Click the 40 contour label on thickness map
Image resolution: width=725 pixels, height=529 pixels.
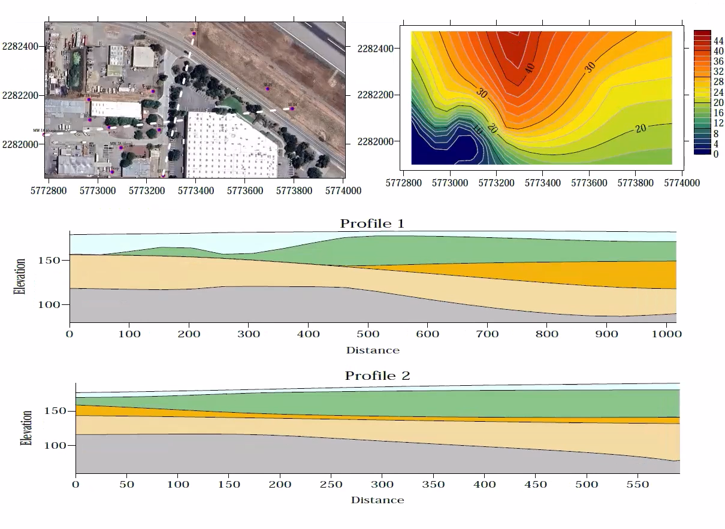(529, 68)
